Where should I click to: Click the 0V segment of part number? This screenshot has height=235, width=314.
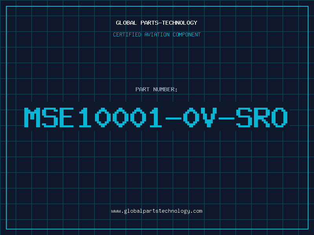click(x=200, y=117)
